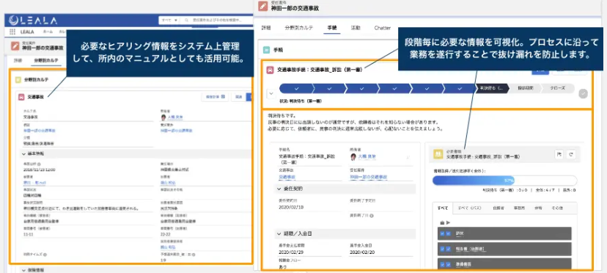Open ホーム in left window navigation
Screen dimensions: 607x273
[48, 32]
